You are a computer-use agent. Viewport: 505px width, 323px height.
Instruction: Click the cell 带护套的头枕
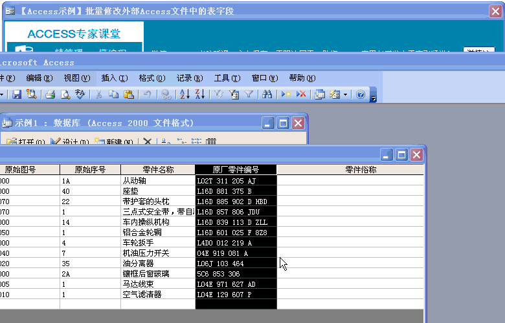(158, 202)
